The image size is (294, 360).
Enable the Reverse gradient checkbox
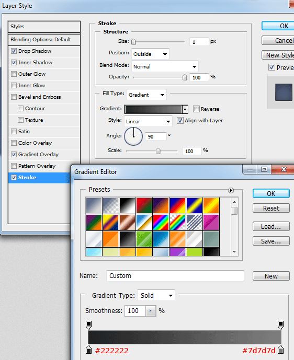pos(196,109)
